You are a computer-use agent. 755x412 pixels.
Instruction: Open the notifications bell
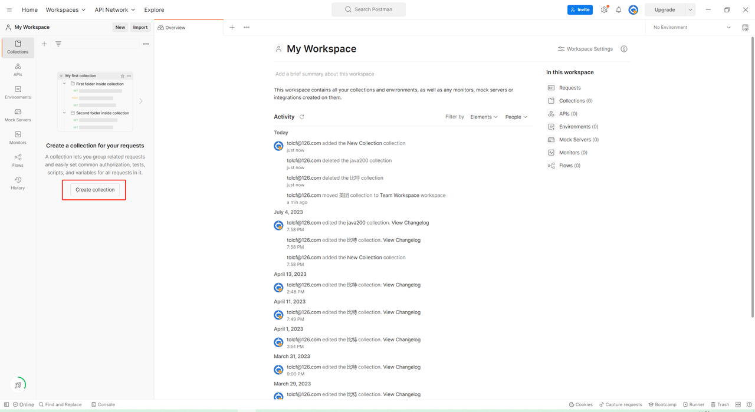click(619, 10)
